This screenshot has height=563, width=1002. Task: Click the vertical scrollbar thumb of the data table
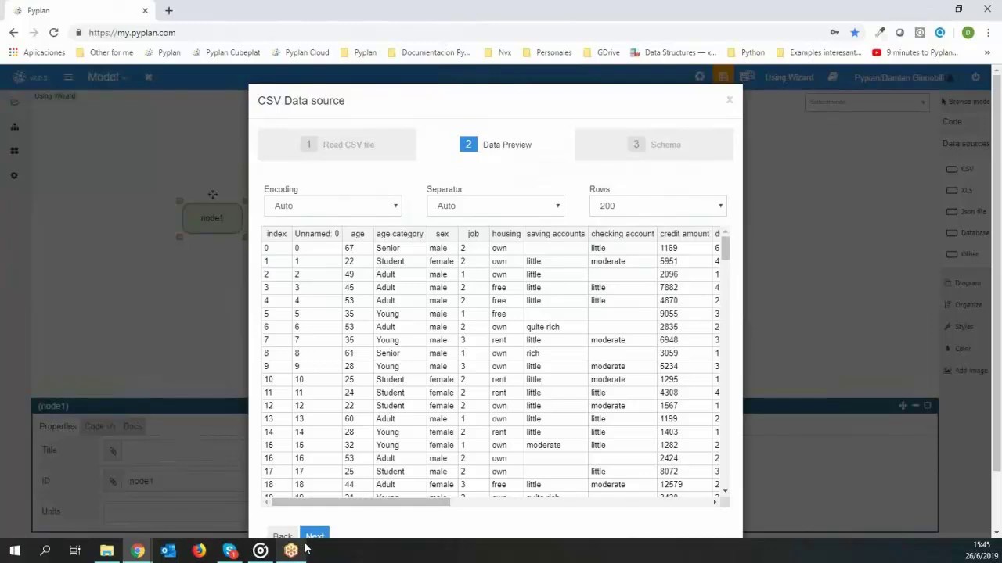[x=726, y=247]
